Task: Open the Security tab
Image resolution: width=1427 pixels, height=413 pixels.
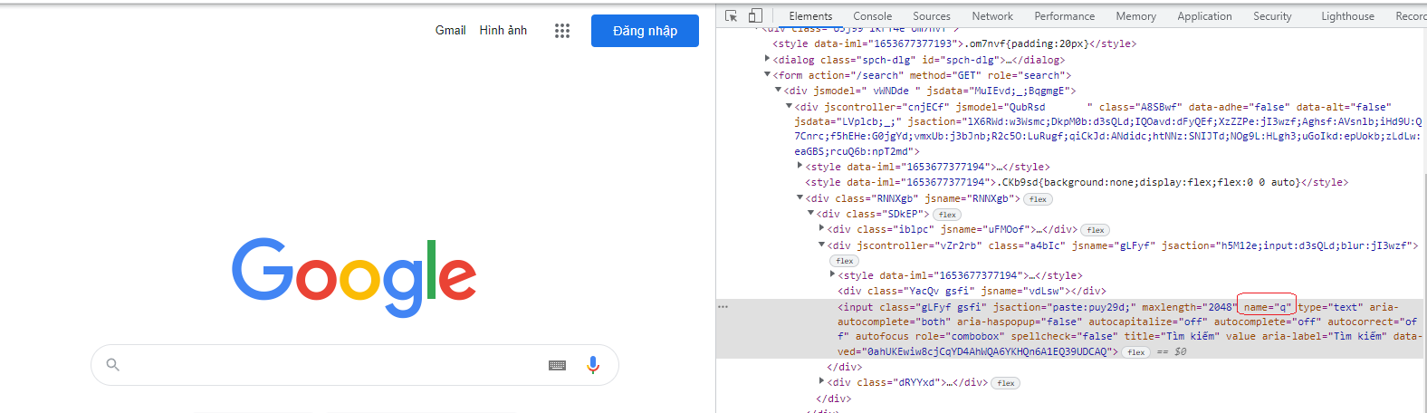Action: (x=1272, y=16)
